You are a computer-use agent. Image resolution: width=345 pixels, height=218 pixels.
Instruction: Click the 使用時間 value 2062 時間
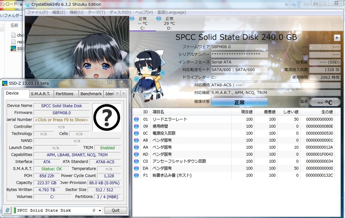click(x=324, y=77)
